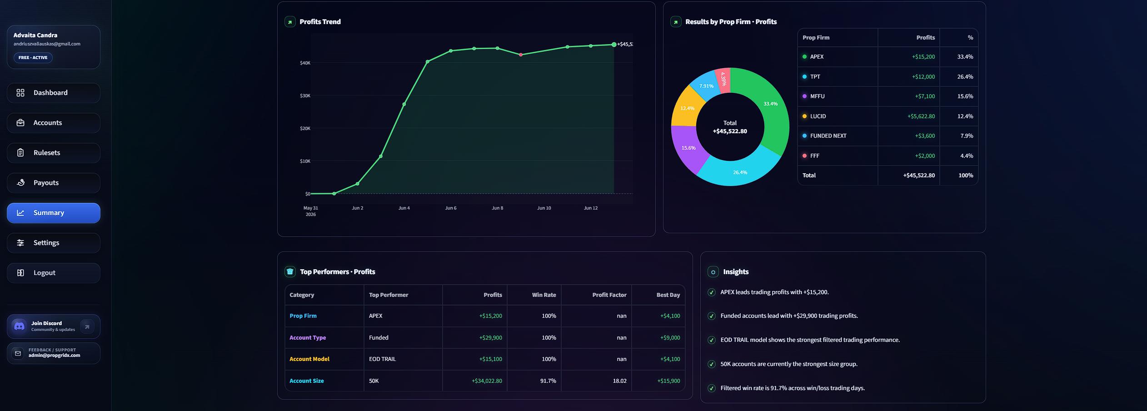The image size is (1147, 411).
Task: Click the Dashboard grid icon
Action: click(x=20, y=93)
